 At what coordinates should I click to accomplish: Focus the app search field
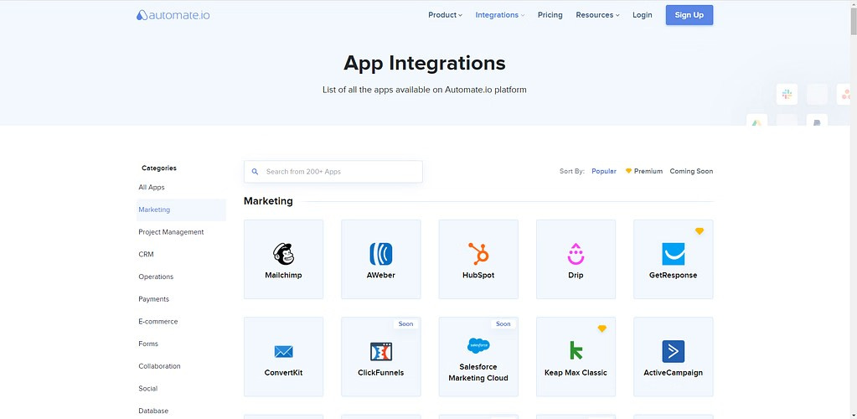339,172
